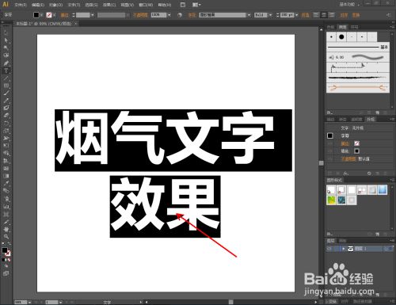
Task: Open the 文件(F) menu
Action: coord(21,5)
